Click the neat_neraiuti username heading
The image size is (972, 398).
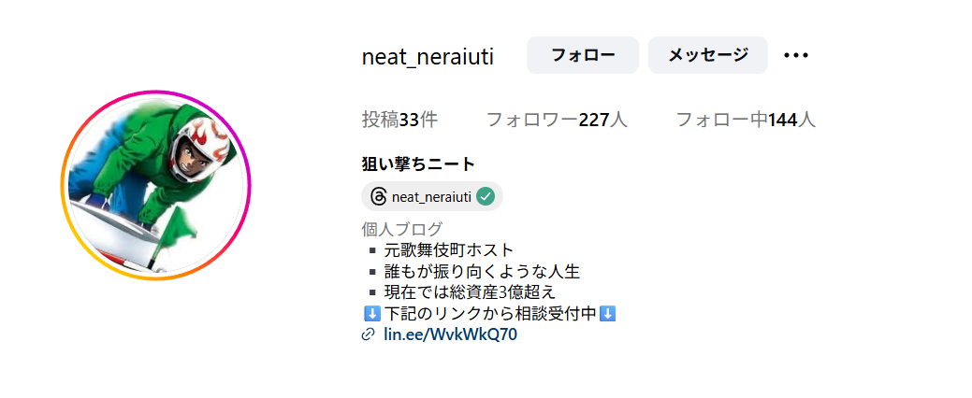[x=428, y=57]
